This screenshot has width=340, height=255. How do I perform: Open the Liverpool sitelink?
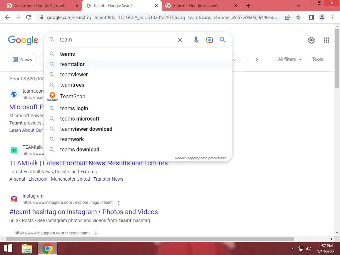(38, 179)
